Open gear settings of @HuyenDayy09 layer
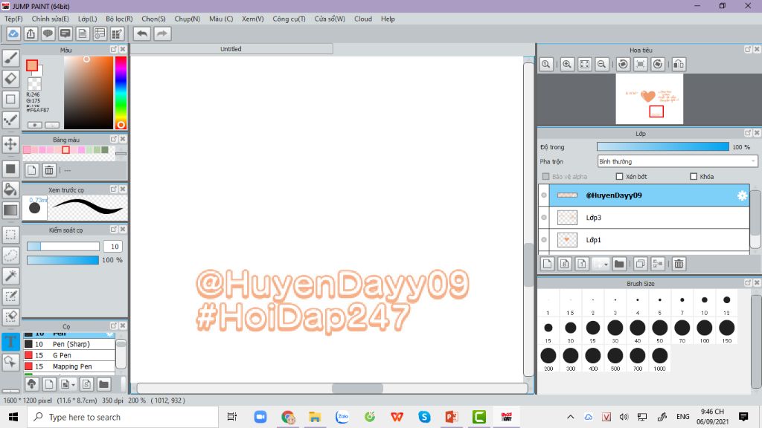The image size is (762, 428). (x=742, y=195)
